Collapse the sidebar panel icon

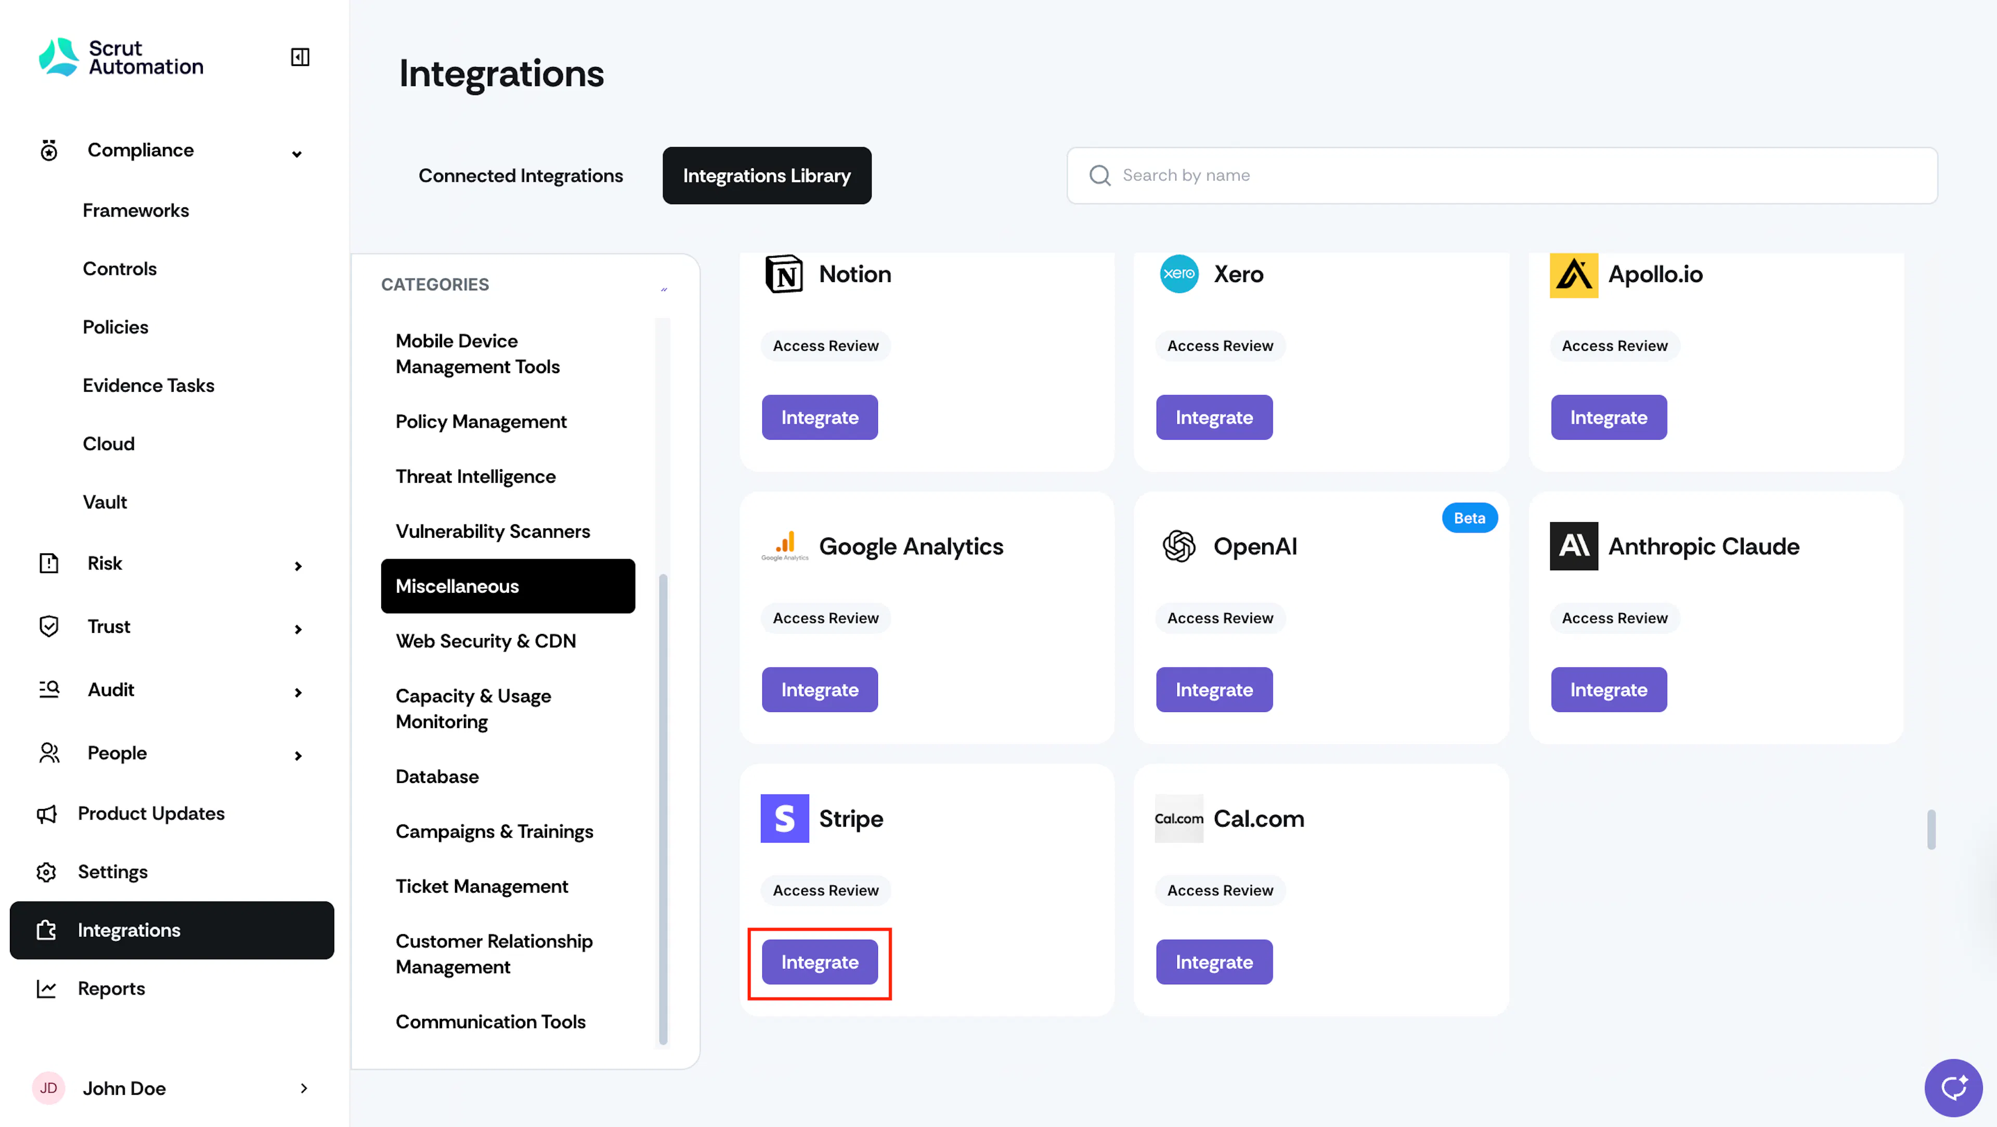pos(300,57)
